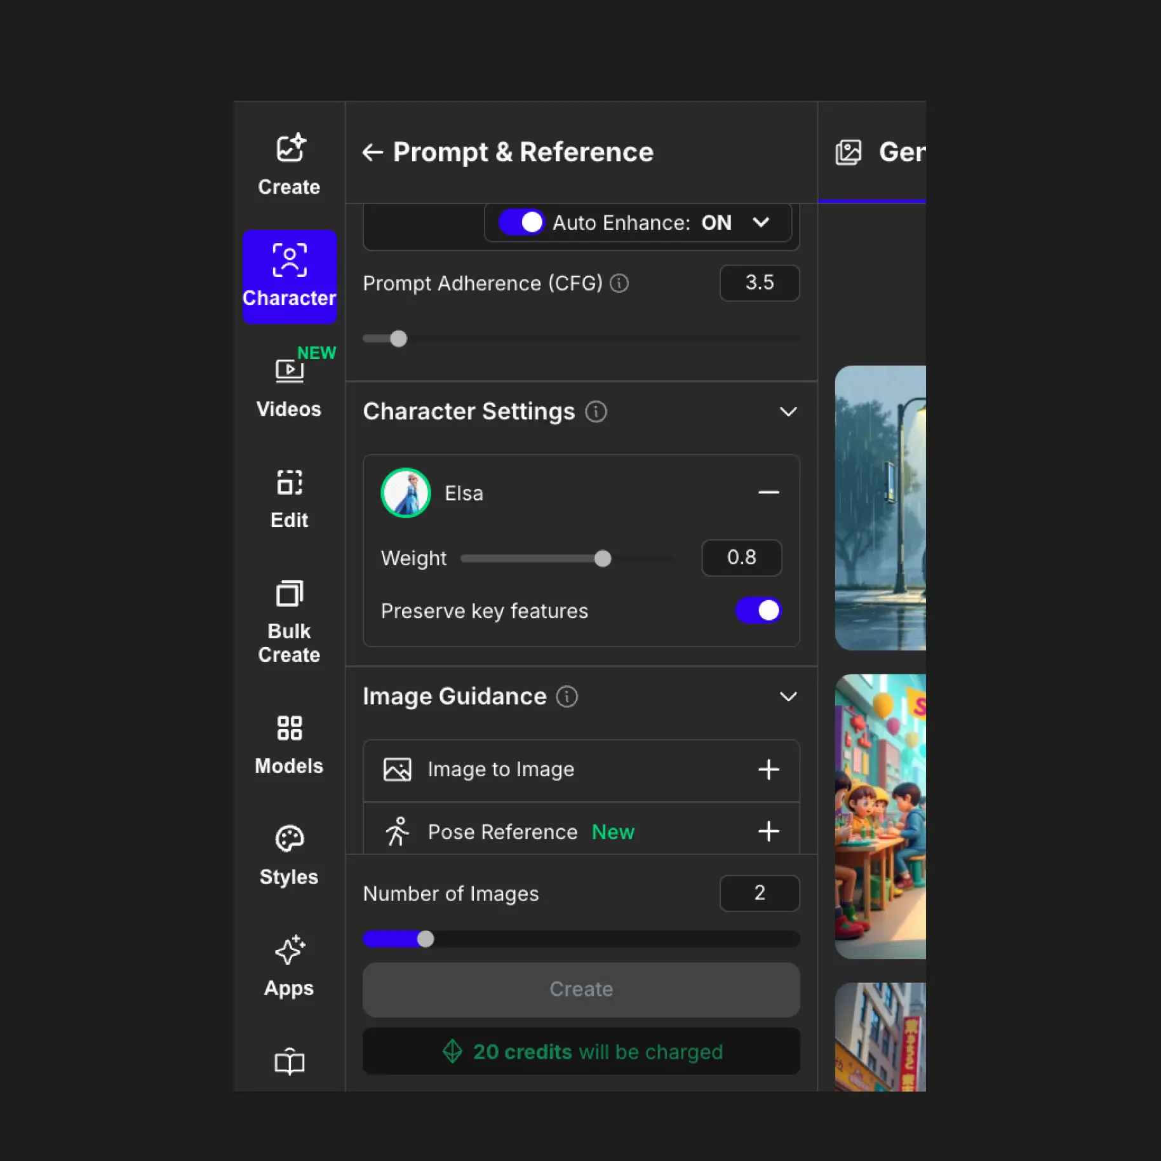
Task: Open the cartoon kids at table thumbnail
Action: coord(880,816)
